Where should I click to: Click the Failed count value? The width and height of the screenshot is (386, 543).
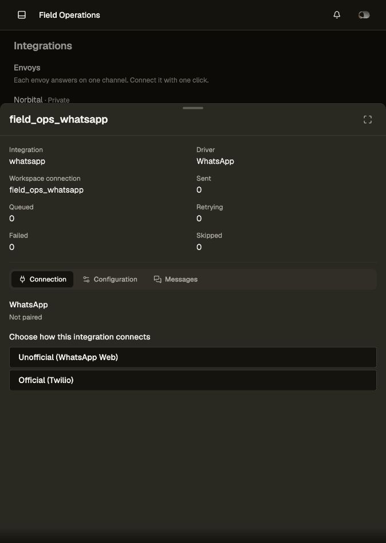click(x=12, y=247)
